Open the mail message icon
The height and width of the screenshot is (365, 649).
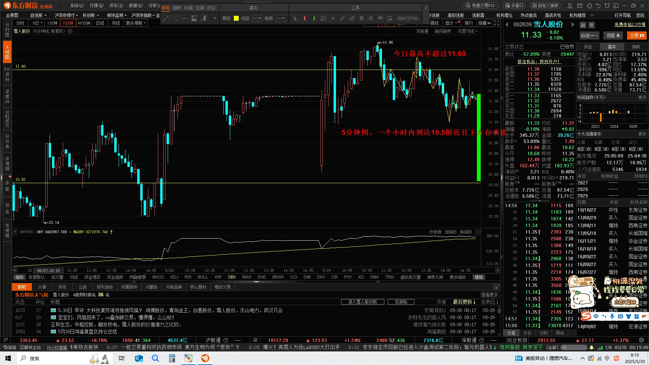click(x=580, y=6)
